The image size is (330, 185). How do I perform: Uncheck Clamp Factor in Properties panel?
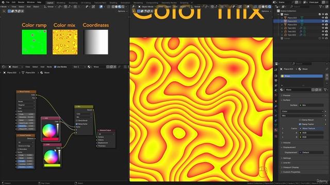coord(300,124)
